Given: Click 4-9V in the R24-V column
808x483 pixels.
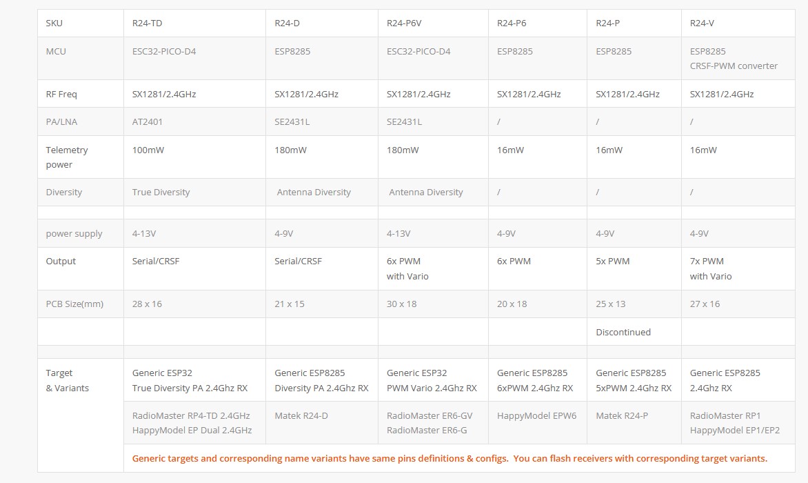Looking at the screenshot, I should pyautogui.click(x=699, y=233).
